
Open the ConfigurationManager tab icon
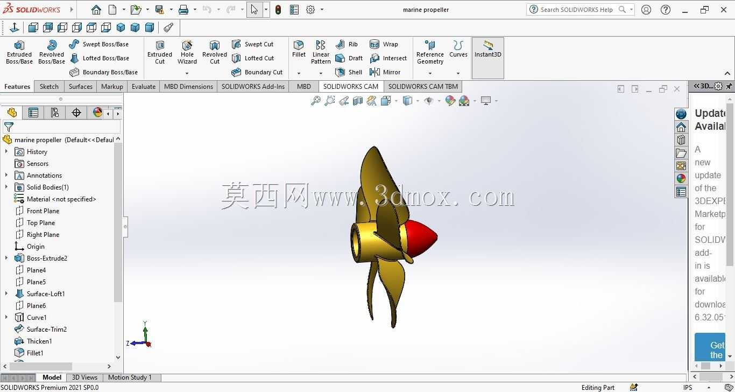coord(55,113)
